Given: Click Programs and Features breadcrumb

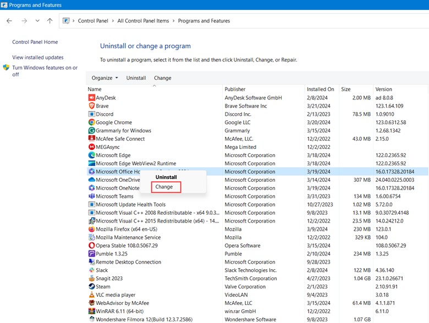Looking at the screenshot, I should 204,21.
